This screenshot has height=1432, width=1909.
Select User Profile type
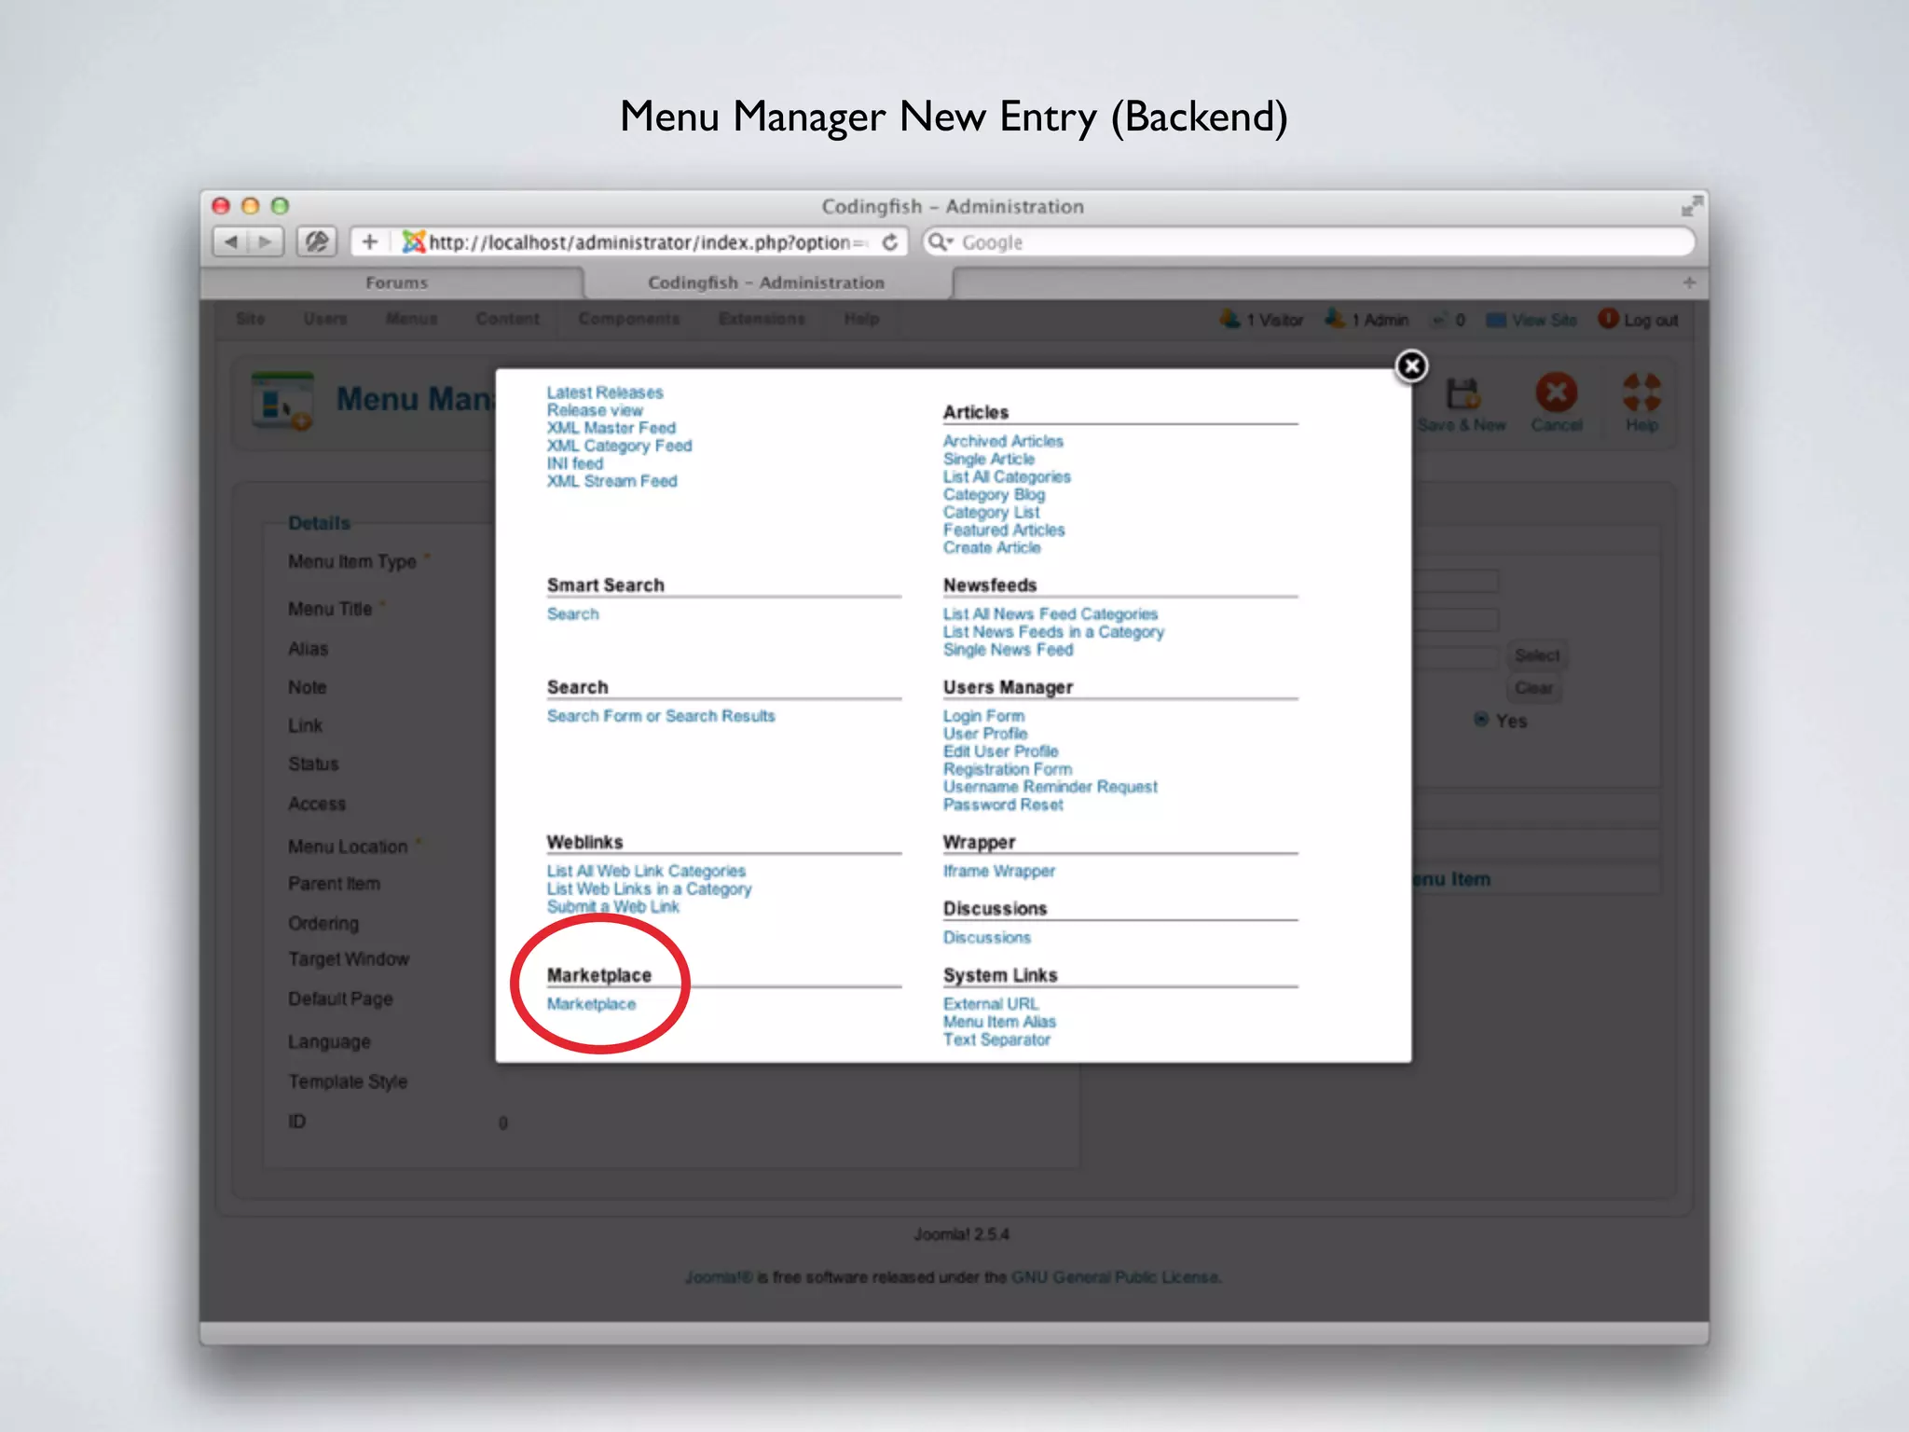pyautogui.click(x=985, y=734)
